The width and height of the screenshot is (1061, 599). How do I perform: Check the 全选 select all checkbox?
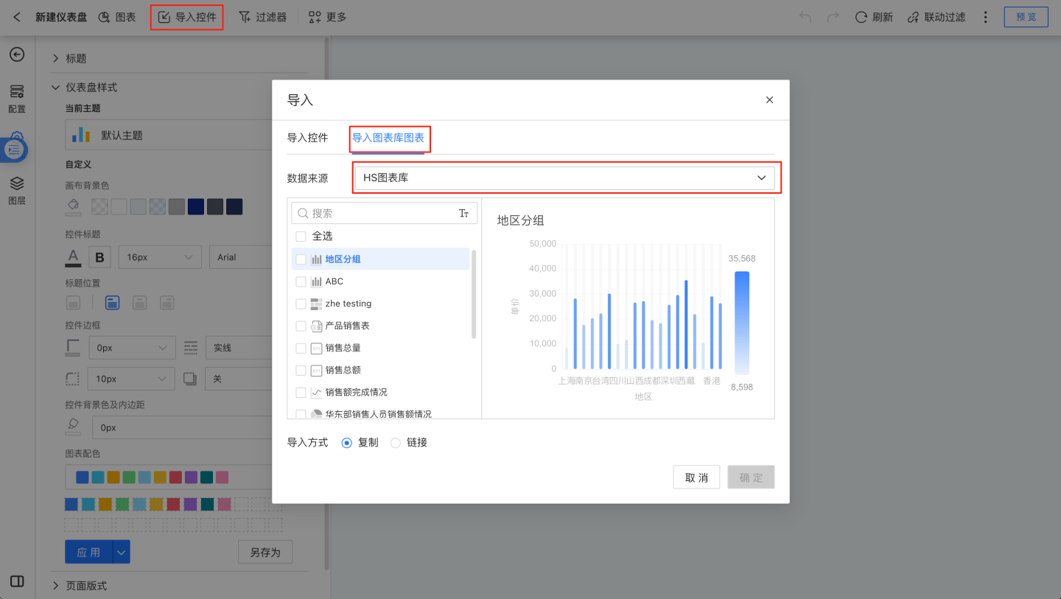(301, 237)
